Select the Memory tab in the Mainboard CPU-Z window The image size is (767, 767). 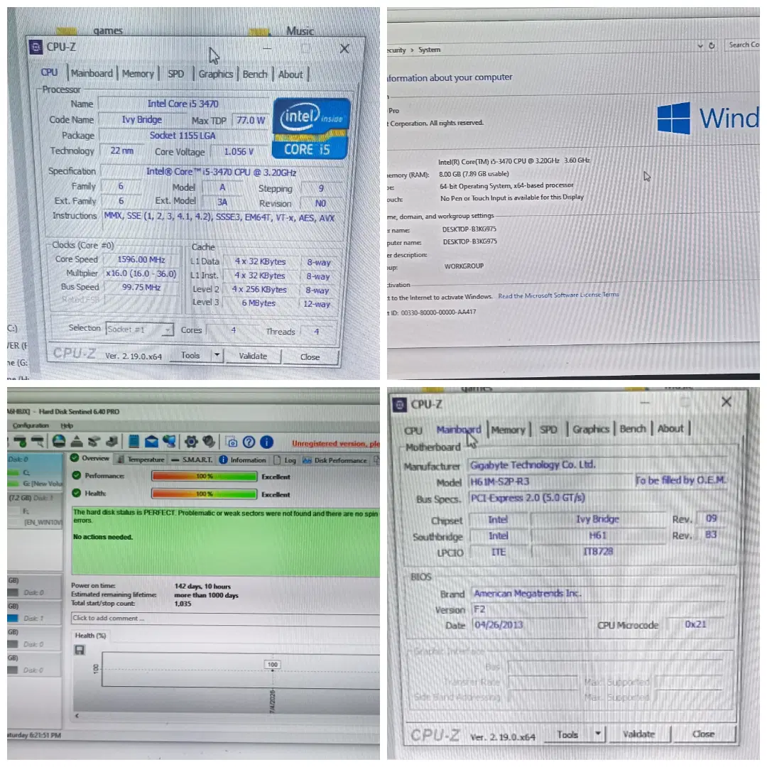[508, 430]
